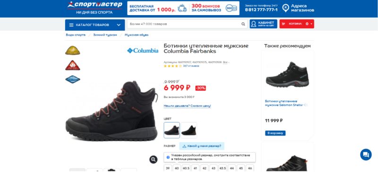Select size 45
Image resolution: width=378 pixels, height=172 pixels.
coord(241,168)
